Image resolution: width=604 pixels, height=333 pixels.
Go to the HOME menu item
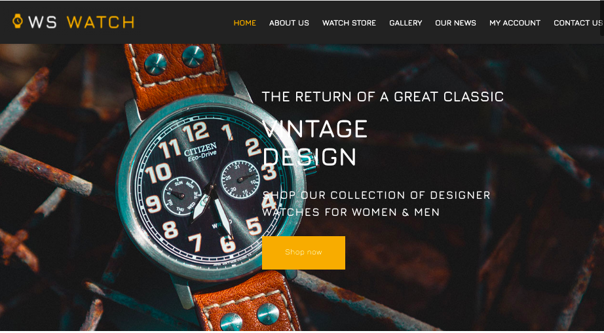pos(244,23)
